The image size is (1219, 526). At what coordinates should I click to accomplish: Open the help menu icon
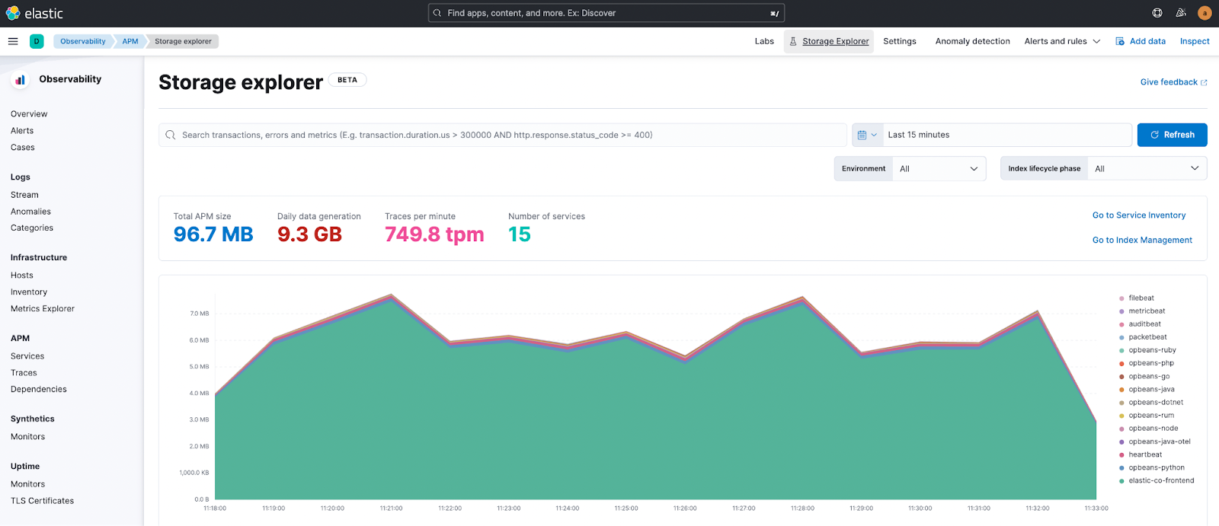click(x=1157, y=13)
